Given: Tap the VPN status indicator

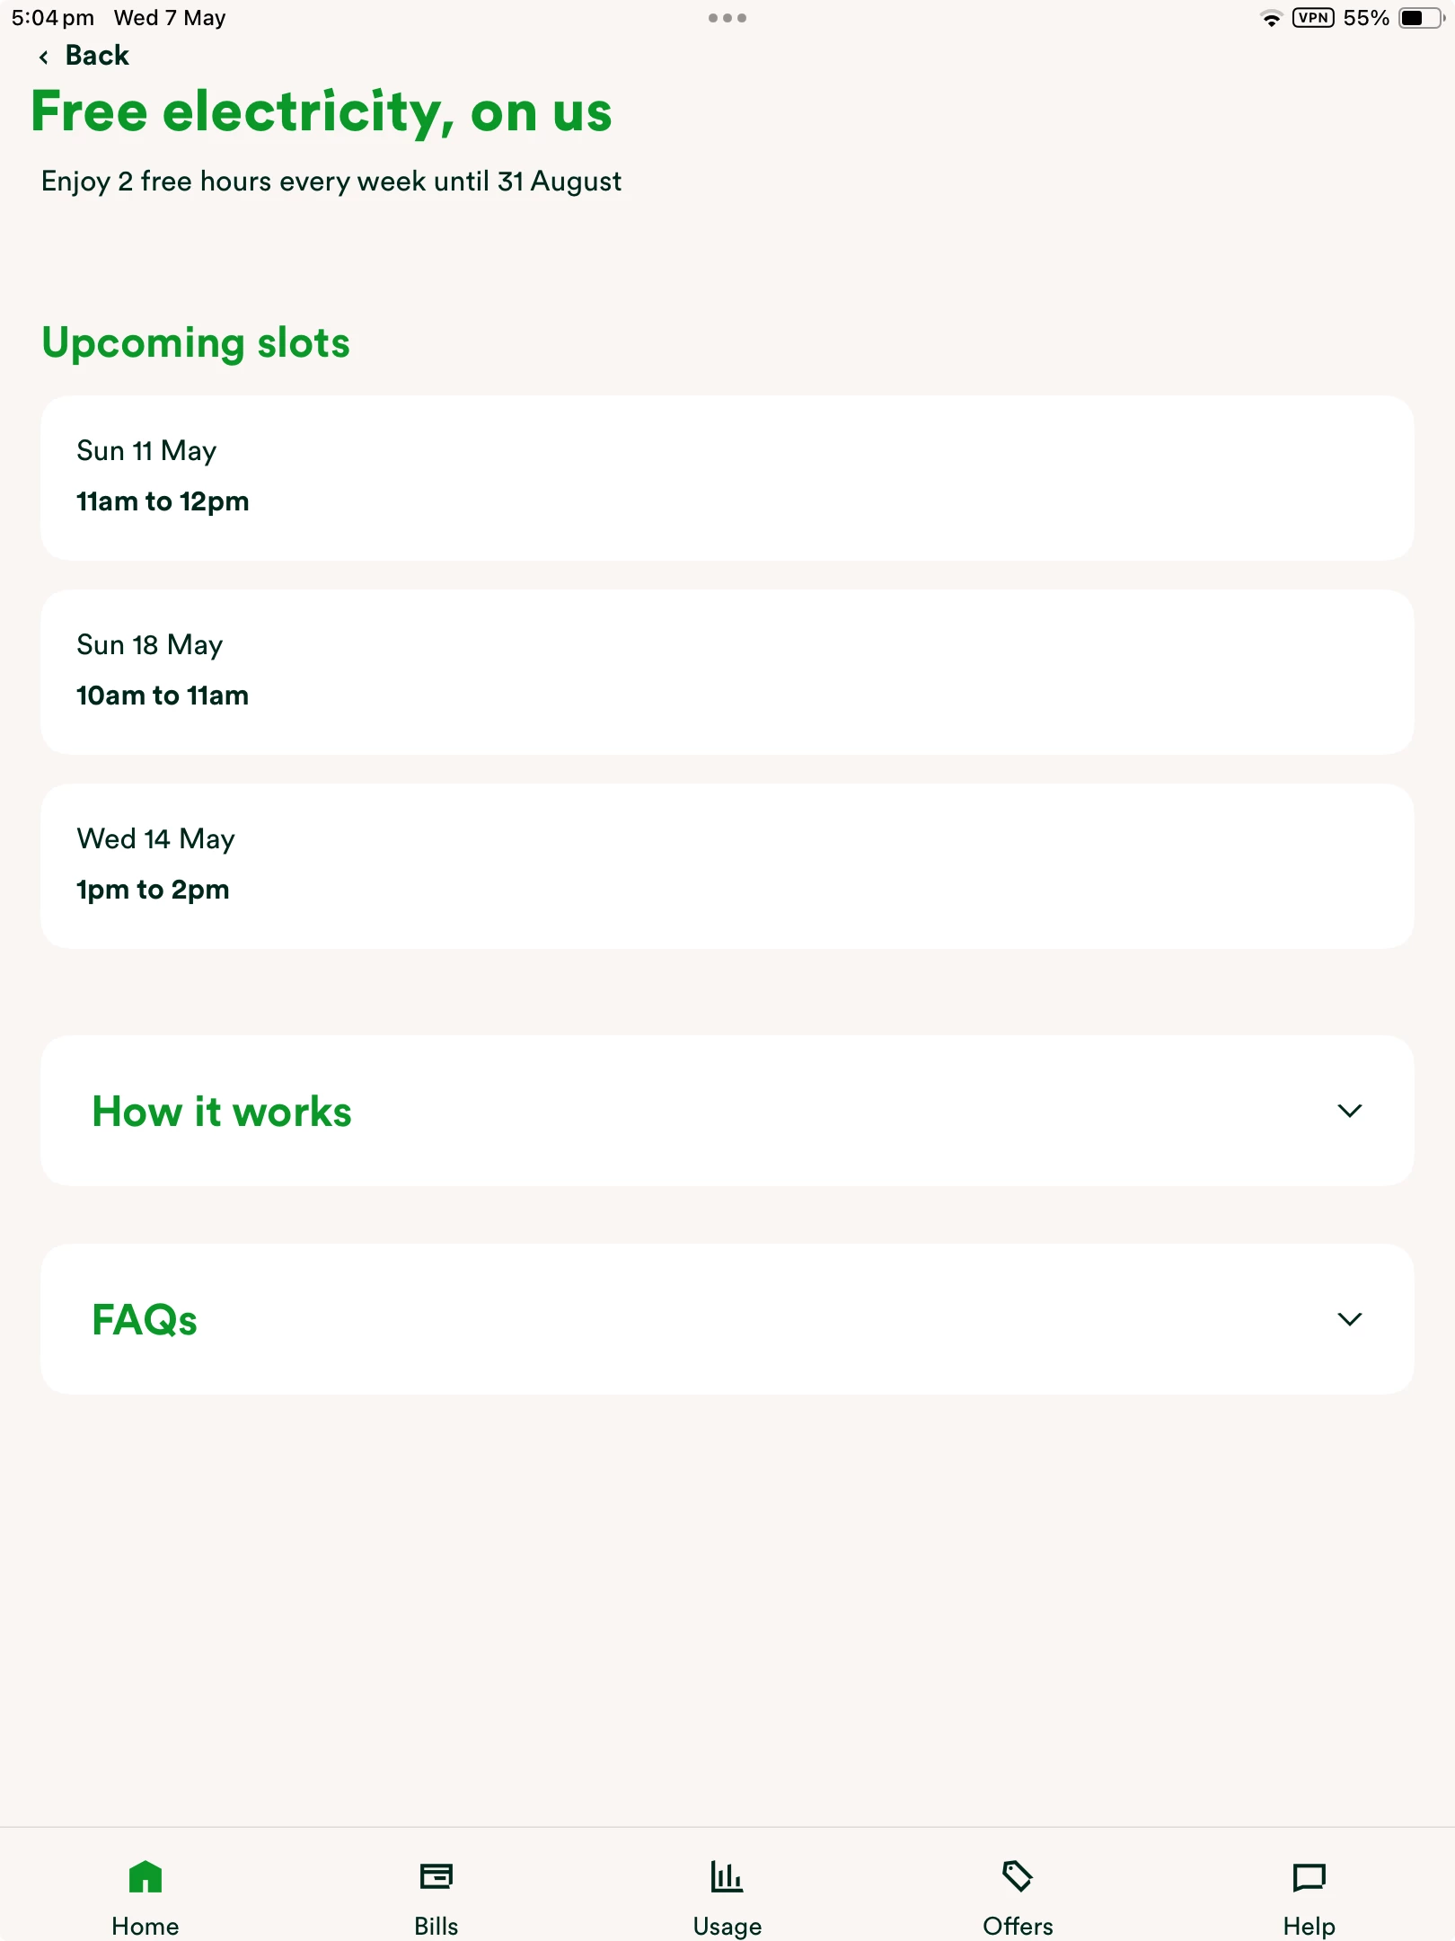Looking at the screenshot, I should click(x=1312, y=18).
